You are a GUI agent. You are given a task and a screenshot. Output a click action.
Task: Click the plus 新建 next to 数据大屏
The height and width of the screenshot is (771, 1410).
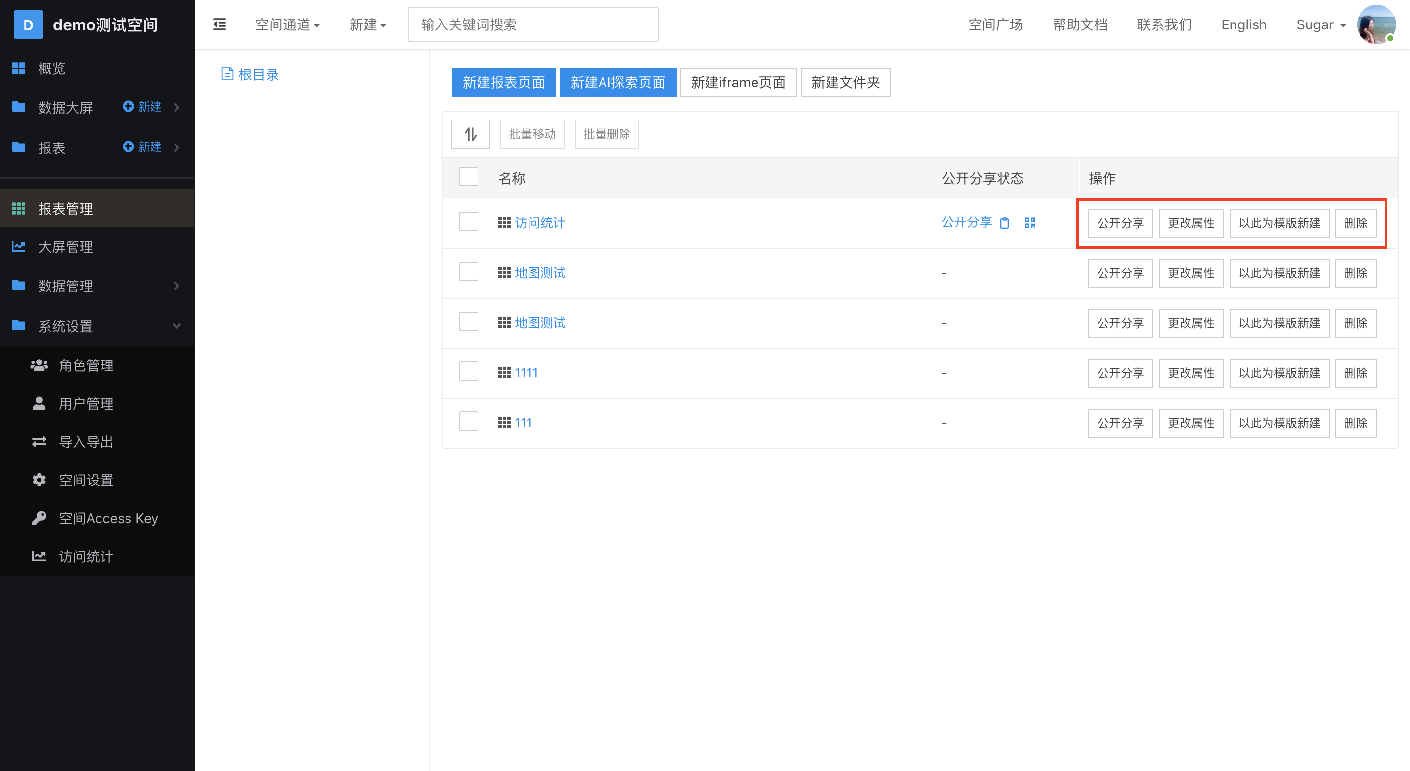[x=142, y=107]
